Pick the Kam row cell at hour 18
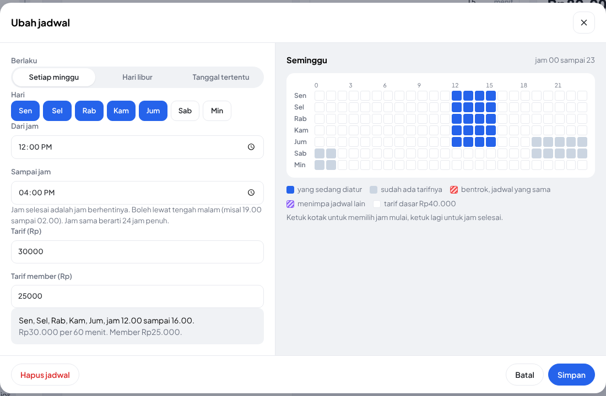This screenshot has width=606, height=396. [525, 130]
